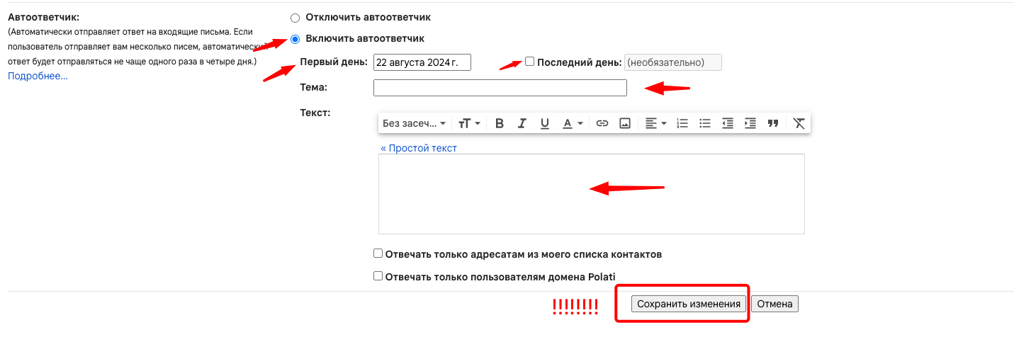Click the Первый день: label
1014x342 pixels.
pos(334,62)
